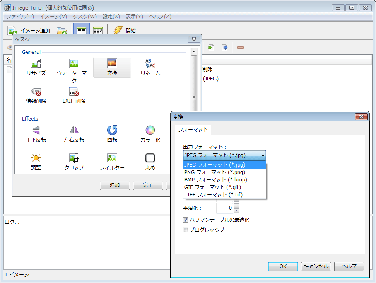Click the 1 イメージ status bar text

(x=17, y=275)
